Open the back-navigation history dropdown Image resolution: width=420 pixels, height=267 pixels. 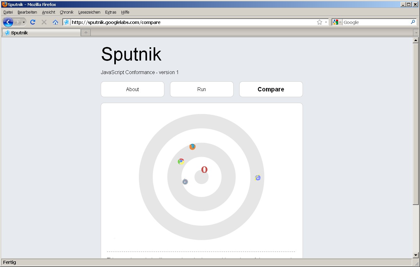click(x=24, y=22)
